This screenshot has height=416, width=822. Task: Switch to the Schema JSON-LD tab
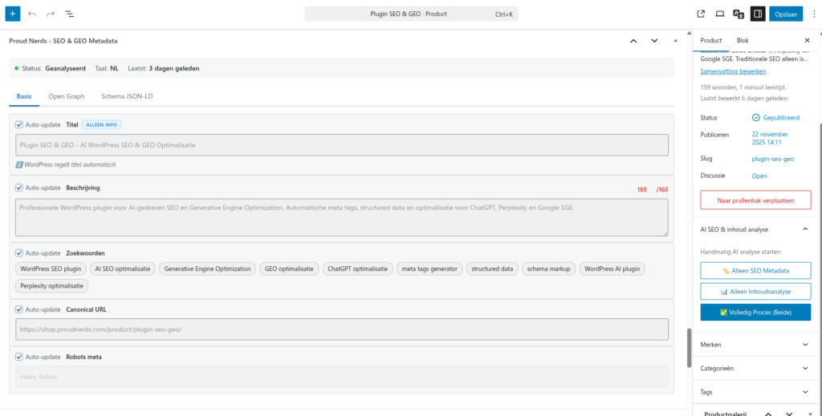click(x=127, y=96)
